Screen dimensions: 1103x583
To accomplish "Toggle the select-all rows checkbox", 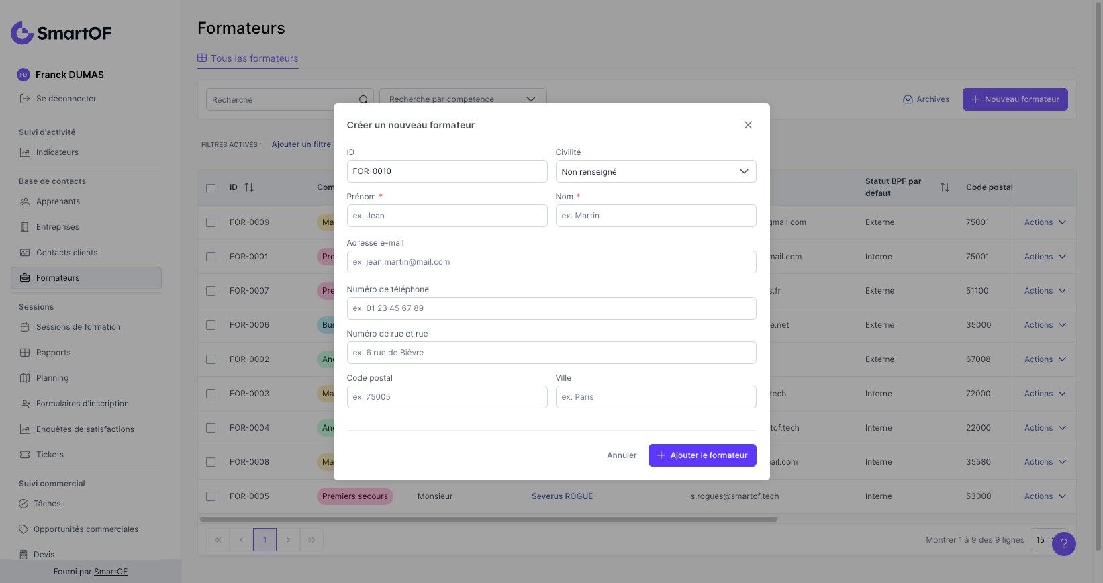I will [211, 189].
